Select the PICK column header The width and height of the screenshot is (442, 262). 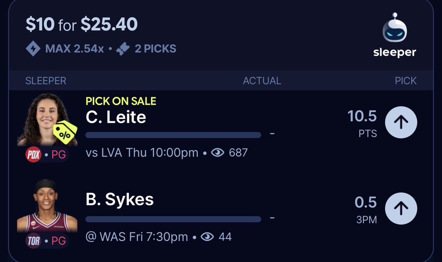[406, 81]
